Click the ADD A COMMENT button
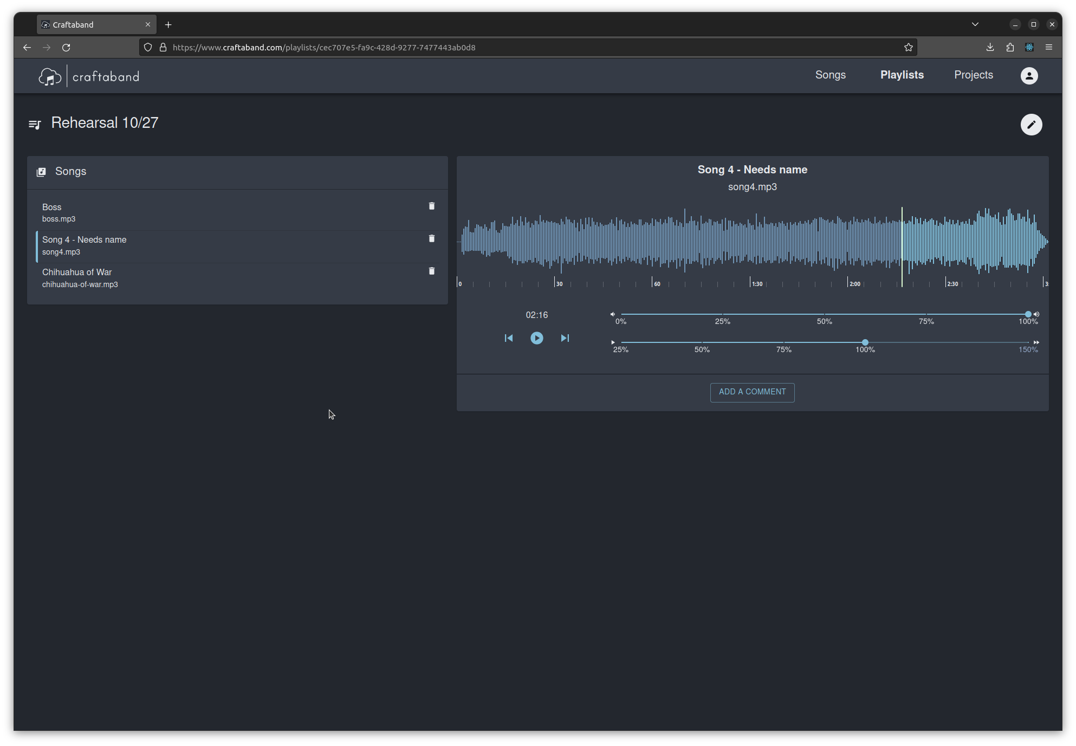Image resolution: width=1076 pixels, height=746 pixels. pos(752,392)
